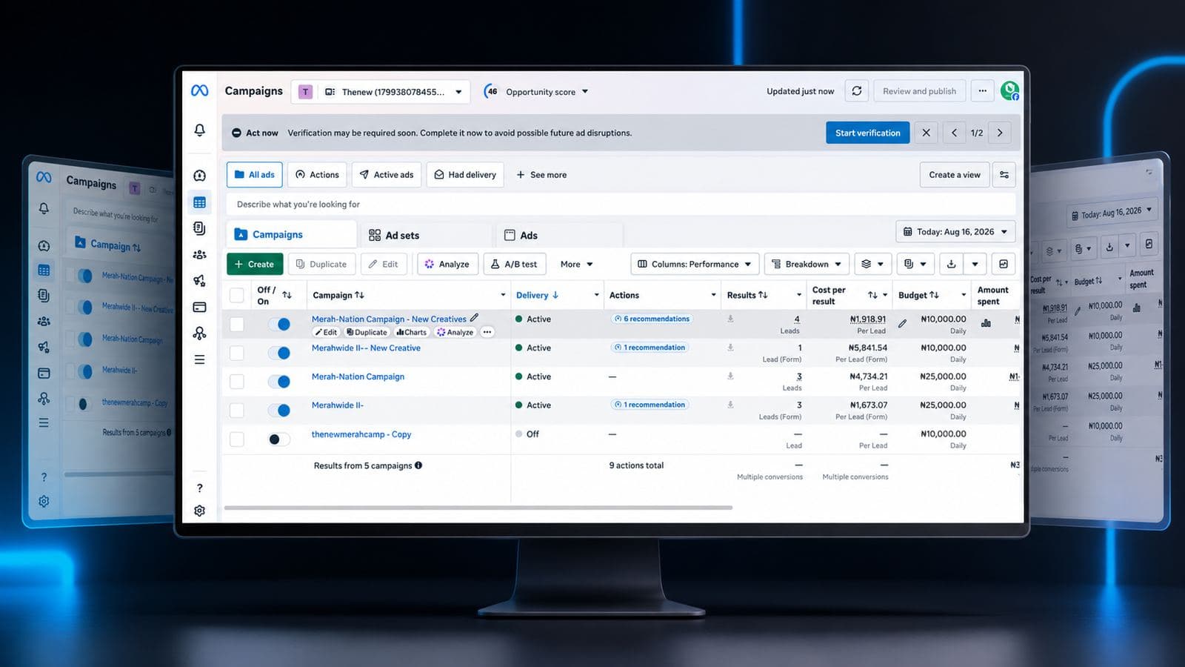Image resolution: width=1185 pixels, height=667 pixels.
Task: Open the More dropdown in toolbar
Action: coord(576,264)
